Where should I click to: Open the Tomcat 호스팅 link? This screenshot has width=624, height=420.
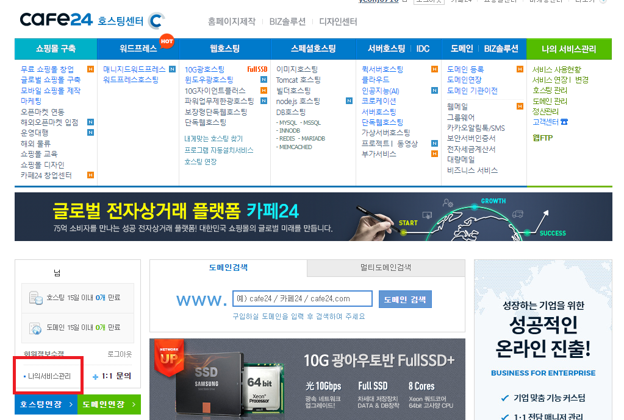coord(298,80)
